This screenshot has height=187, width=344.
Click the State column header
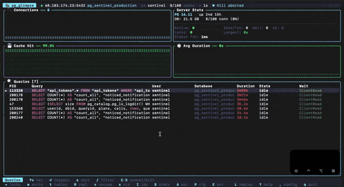click(264, 86)
